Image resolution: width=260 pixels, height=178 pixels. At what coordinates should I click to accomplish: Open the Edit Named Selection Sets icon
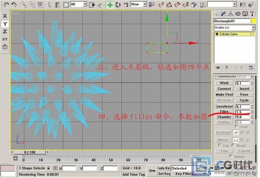click(203, 5)
